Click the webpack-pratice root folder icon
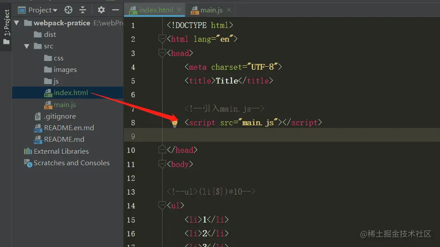 28,23
